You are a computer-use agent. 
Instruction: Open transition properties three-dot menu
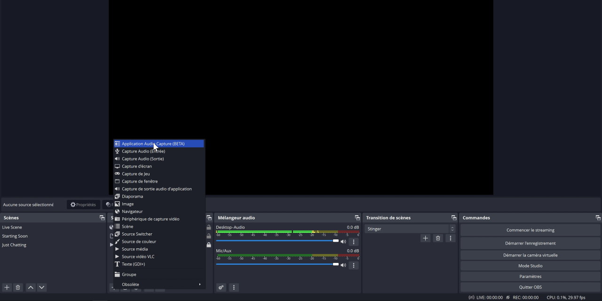(450, 238)
